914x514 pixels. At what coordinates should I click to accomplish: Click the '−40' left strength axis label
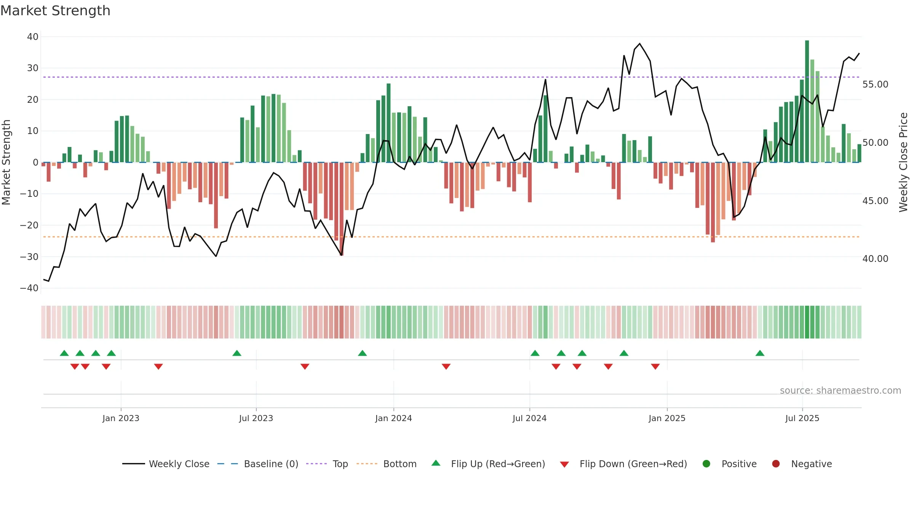pyautogui.click(x=29, y=288)
